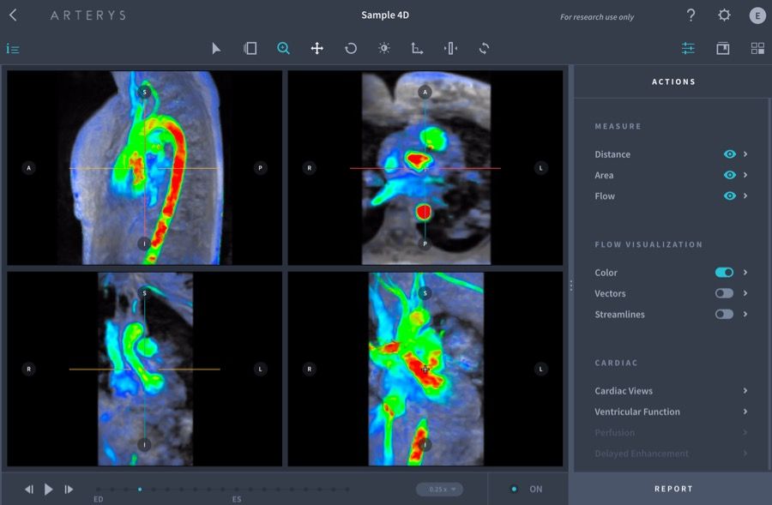Choose the rotate tool in toolbar
The height and width of the screenshot is (505, 772).
click(351, 49)
